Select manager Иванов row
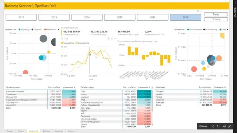The image size is (237, 133). (191, 94)
